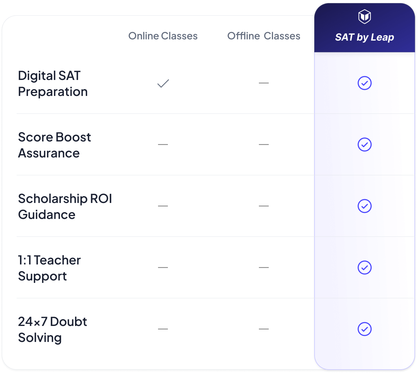Open the Scholarship ROI Guidance feature label

(x=65, y=207)
